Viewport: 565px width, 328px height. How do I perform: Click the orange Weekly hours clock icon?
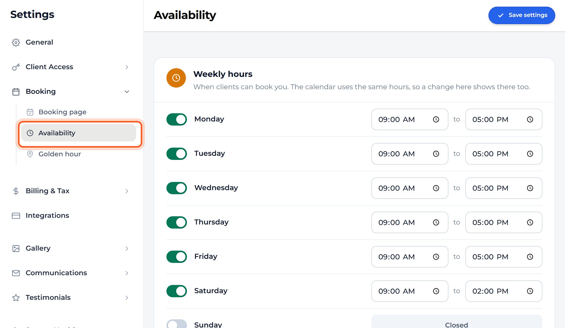(x=176, y=78)
